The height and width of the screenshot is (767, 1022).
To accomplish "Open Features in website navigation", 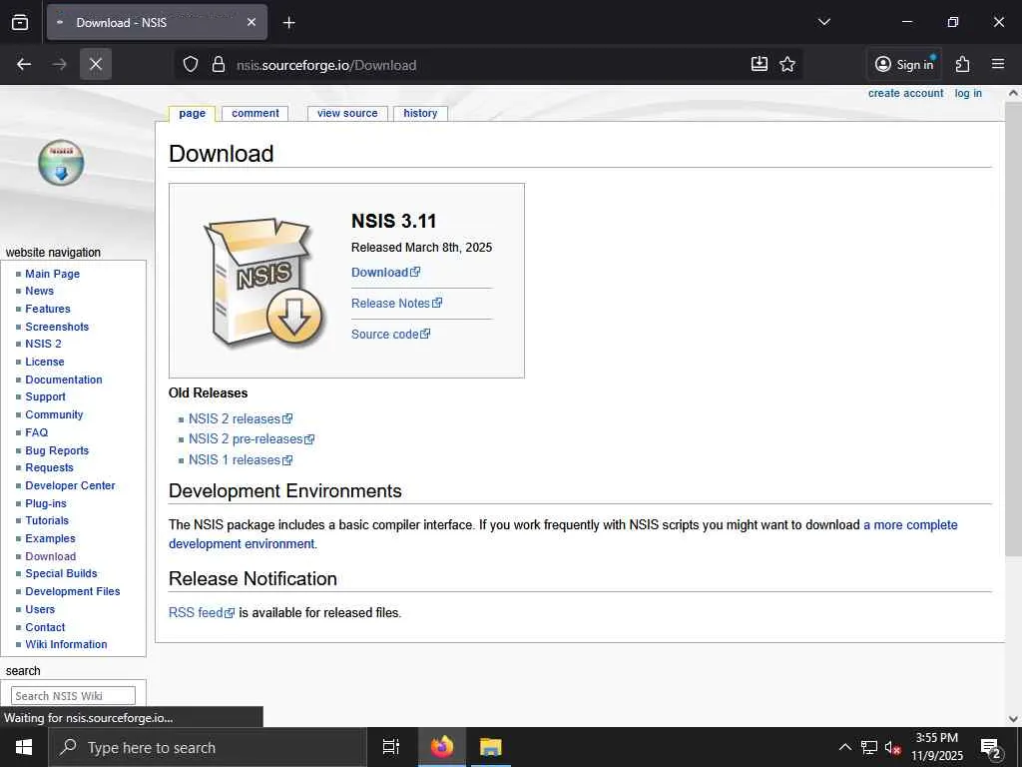I will (x=48, y=310).
